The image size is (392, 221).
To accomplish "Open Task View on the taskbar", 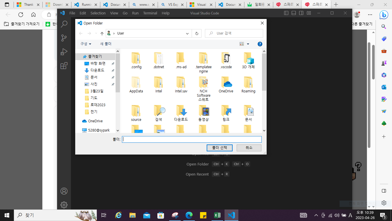I will [x=104, y=215].
